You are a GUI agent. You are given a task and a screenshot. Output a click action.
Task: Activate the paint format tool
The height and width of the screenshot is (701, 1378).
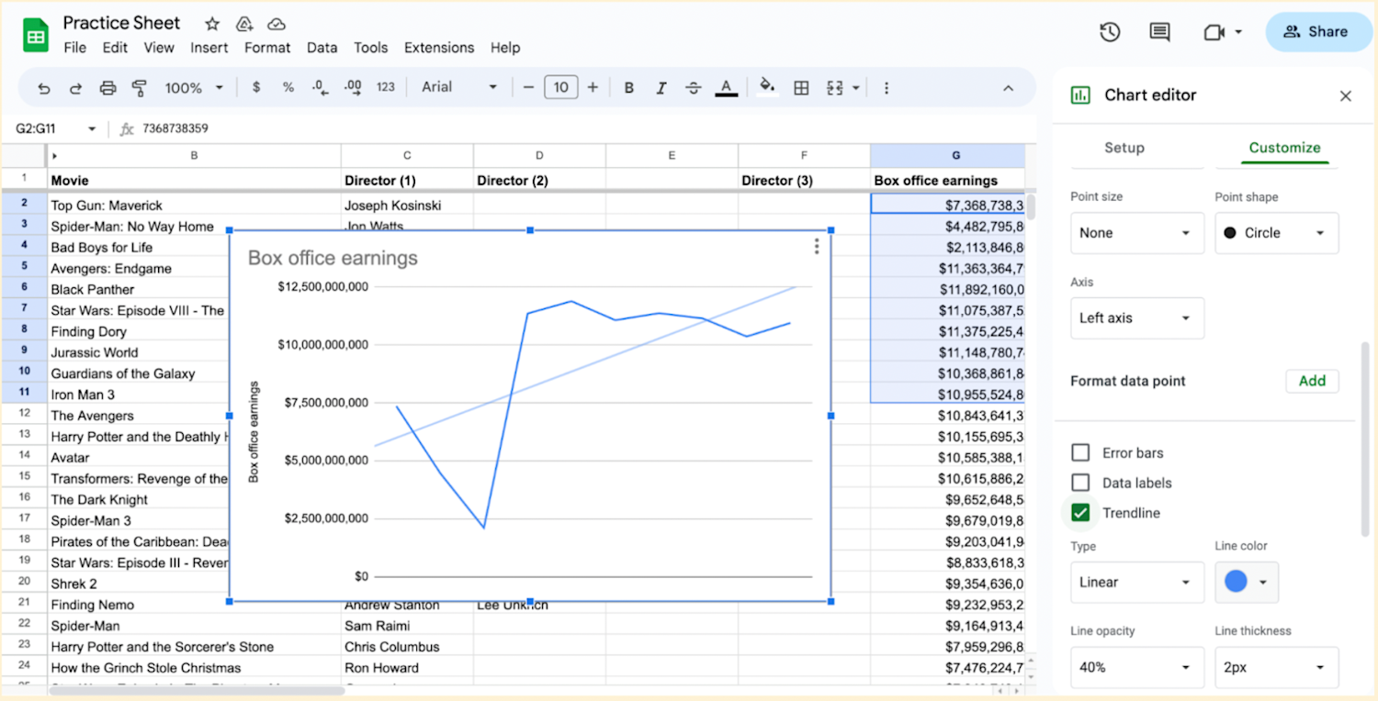[140, 88]
